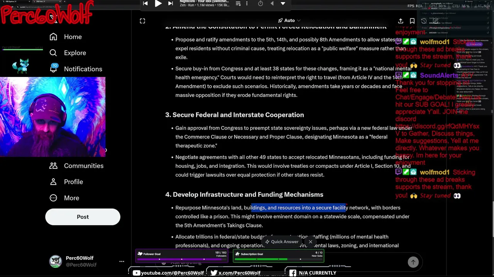Click the Quick Answer button

pos(281,242)
